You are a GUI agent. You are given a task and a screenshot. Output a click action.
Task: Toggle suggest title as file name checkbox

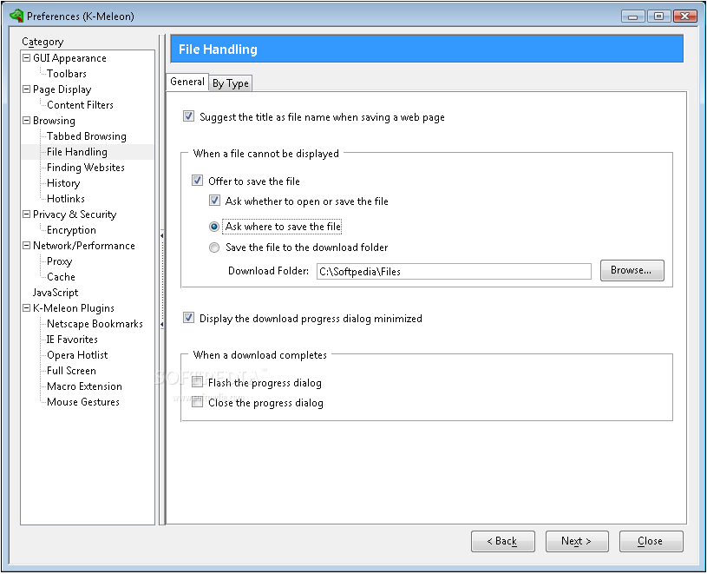click(x=188, y=116)
